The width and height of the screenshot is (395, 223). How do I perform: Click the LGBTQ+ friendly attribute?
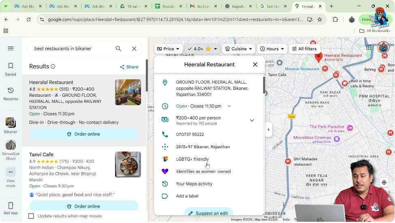tap(192, 159)
